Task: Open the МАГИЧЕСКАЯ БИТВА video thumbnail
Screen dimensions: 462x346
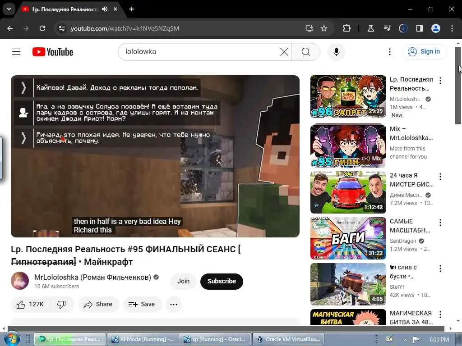Action: click(348, 317)
